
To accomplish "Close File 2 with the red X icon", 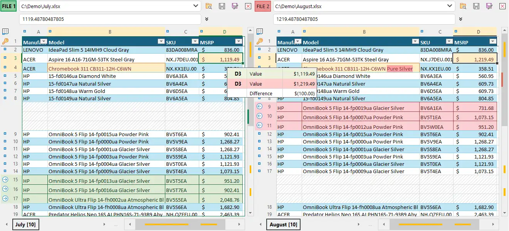I will (502, 6).
